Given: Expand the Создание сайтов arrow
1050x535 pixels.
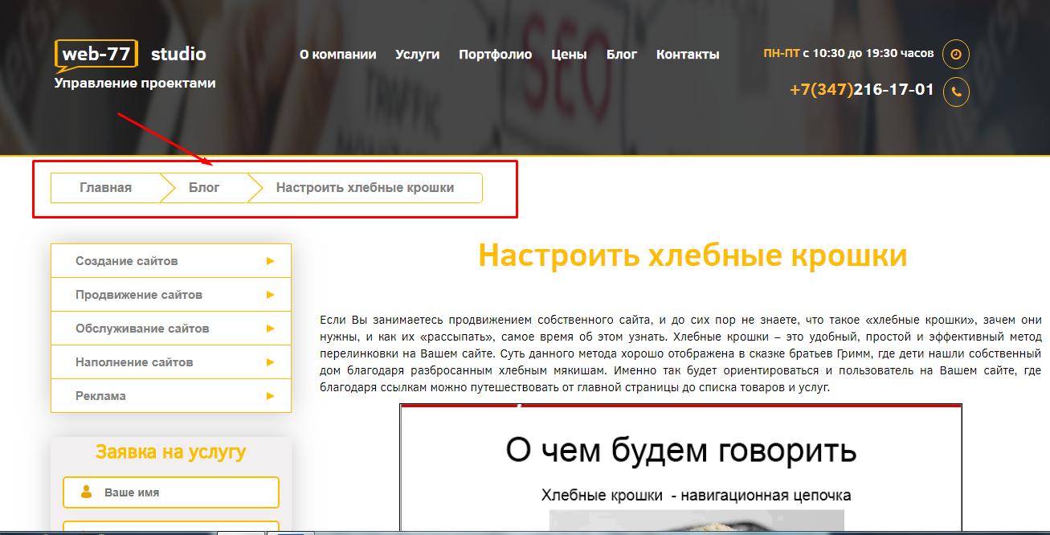Looking at the screenshot, I should [271, 261].
